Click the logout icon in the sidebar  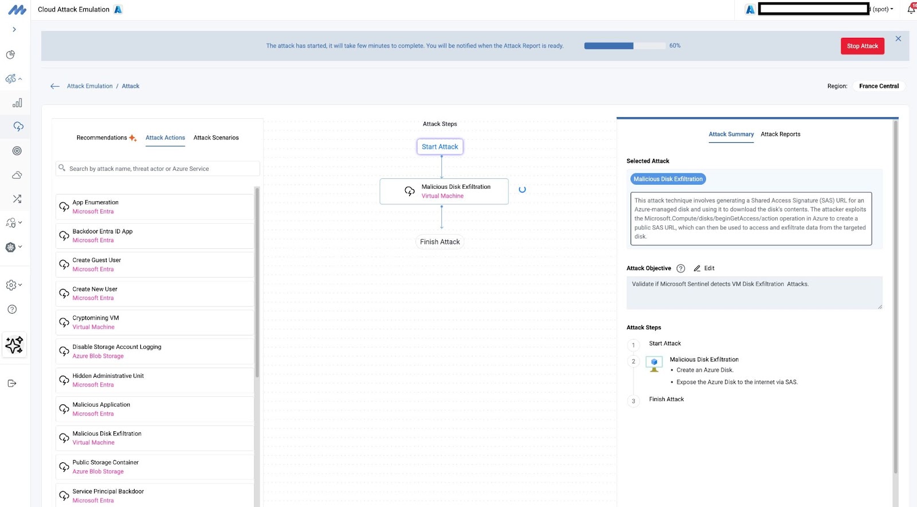(12, 383)
